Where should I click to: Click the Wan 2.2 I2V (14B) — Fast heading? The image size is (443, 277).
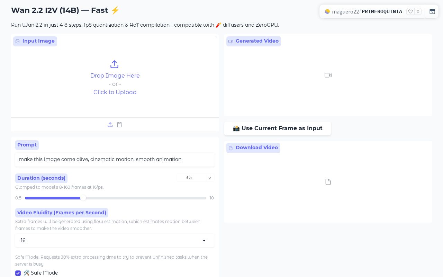(x=65, y=10)
